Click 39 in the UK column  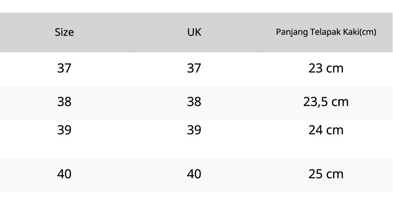(x=194, y=130)
